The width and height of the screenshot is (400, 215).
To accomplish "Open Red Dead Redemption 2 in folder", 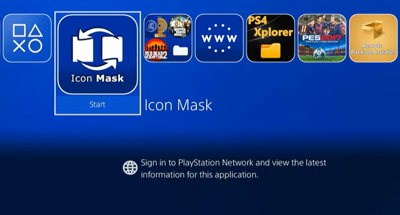I will pos(156,50).
